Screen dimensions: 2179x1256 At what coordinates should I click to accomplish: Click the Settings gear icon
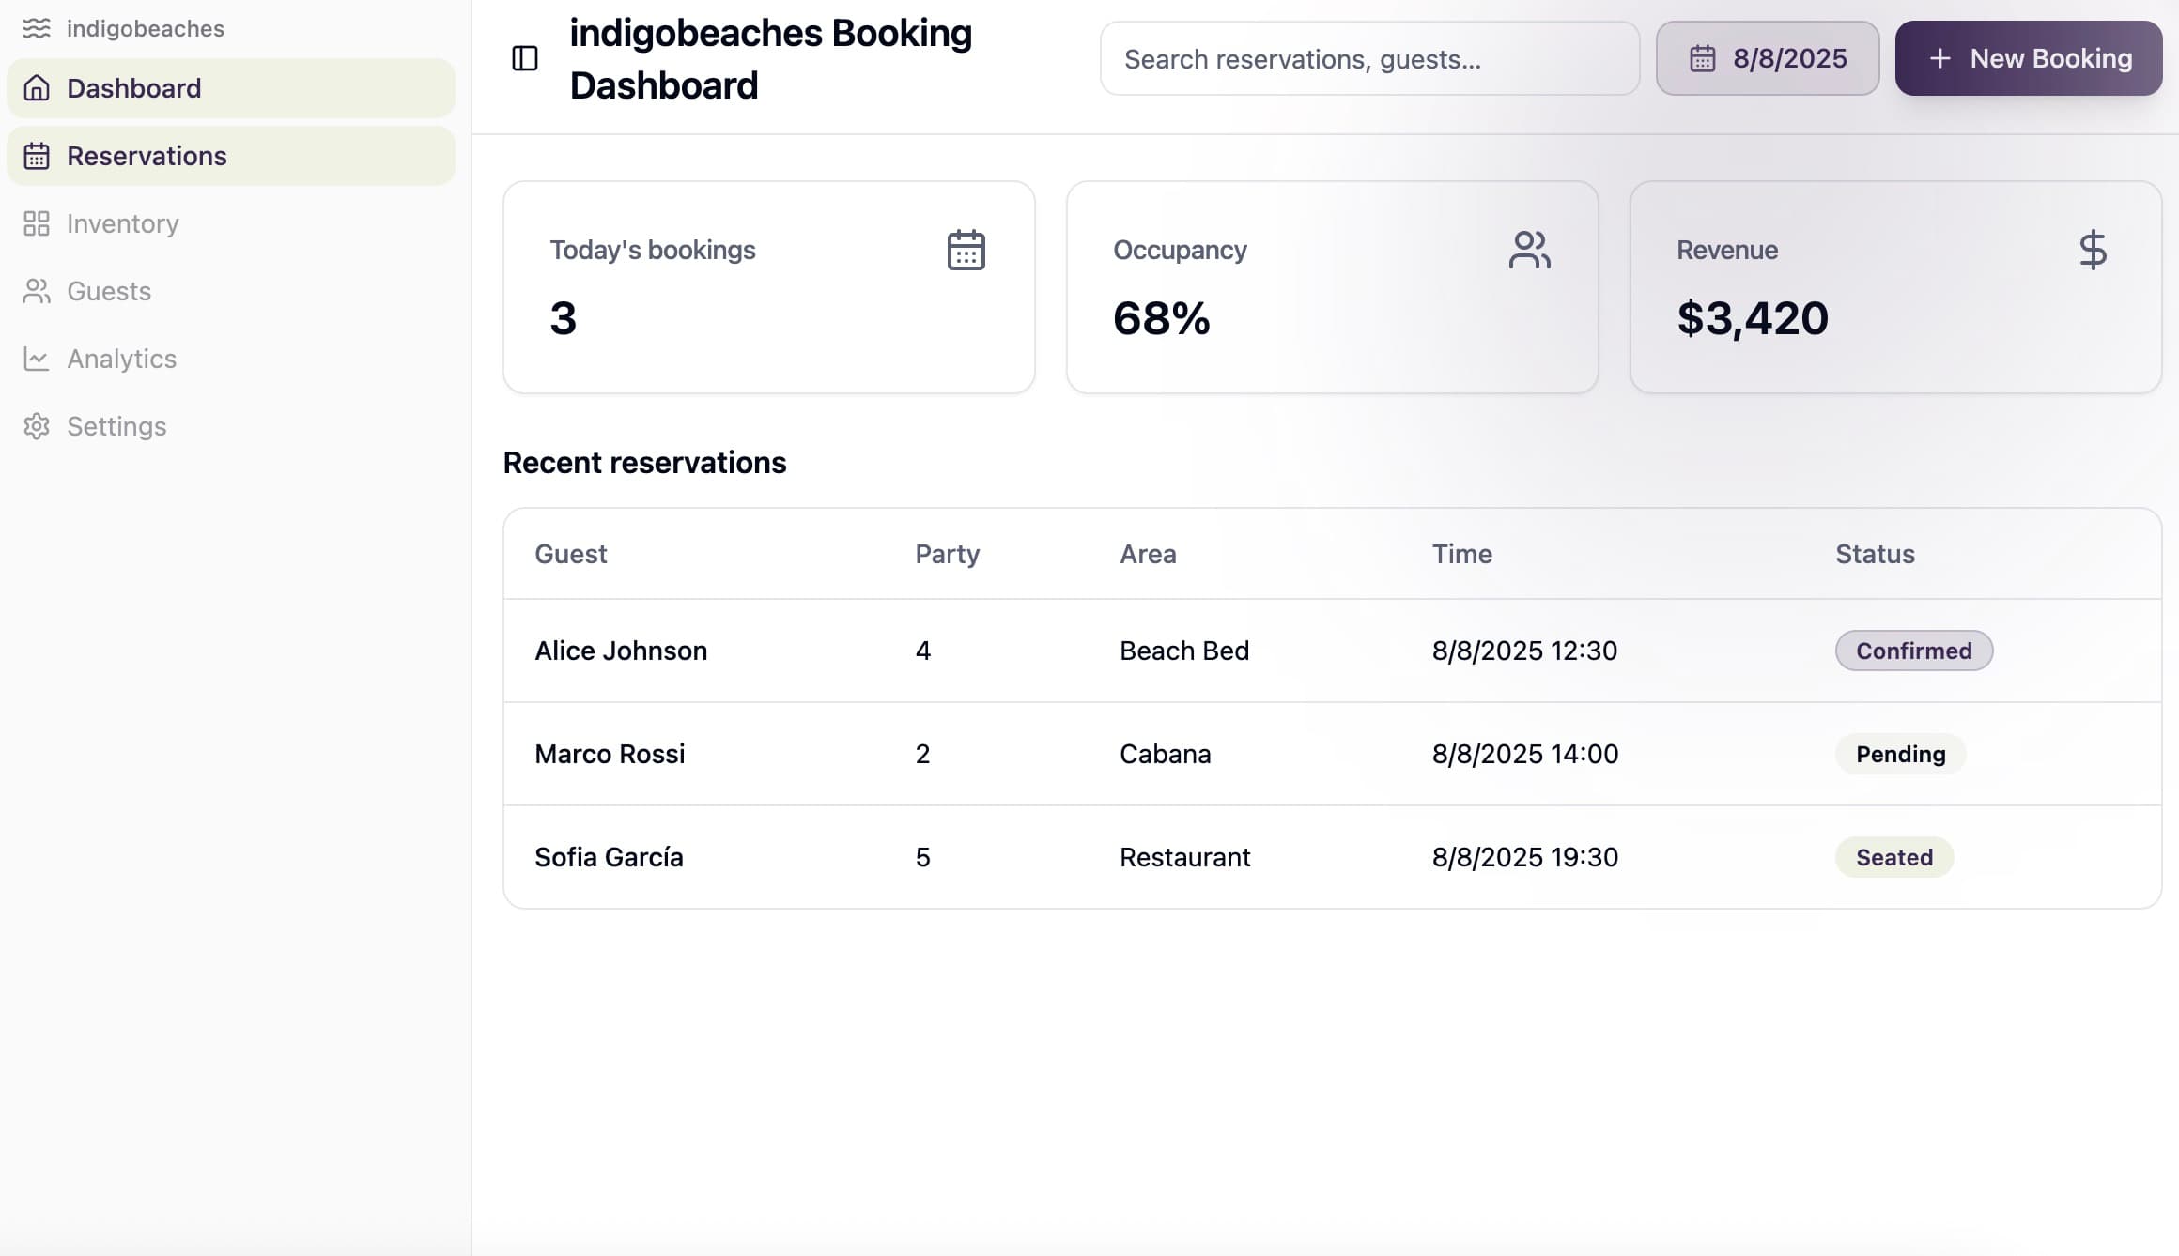37,426
